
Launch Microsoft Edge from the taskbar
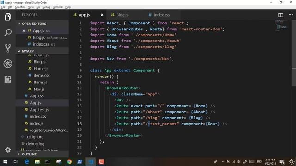[x=27, y=162]
